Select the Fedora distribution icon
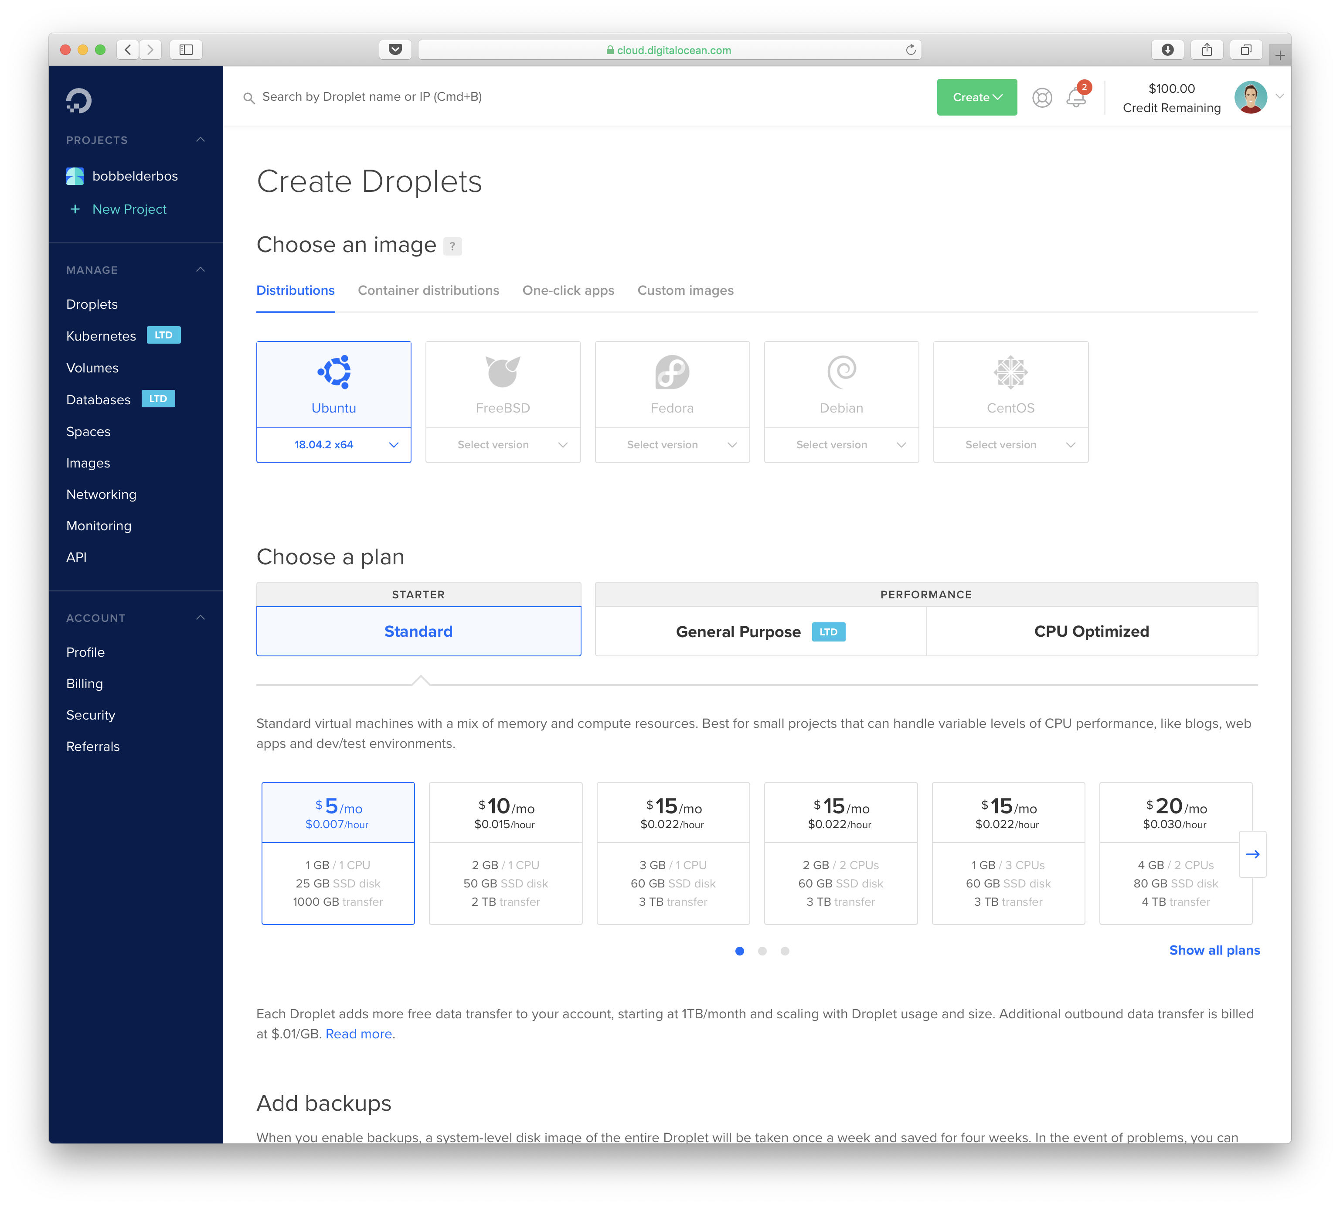 672,372
